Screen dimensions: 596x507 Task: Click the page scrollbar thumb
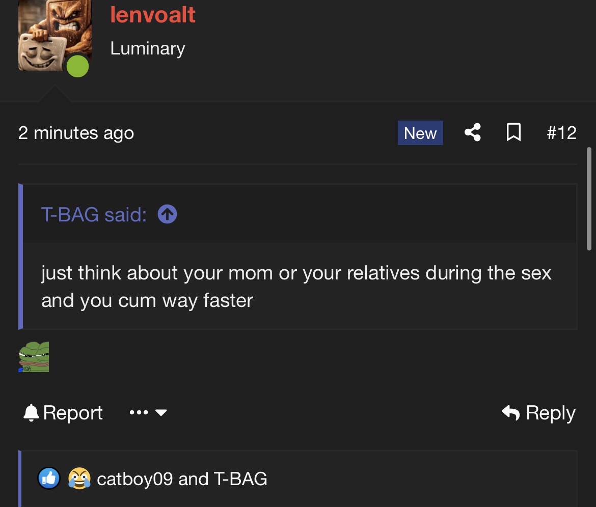click(589, 199)
